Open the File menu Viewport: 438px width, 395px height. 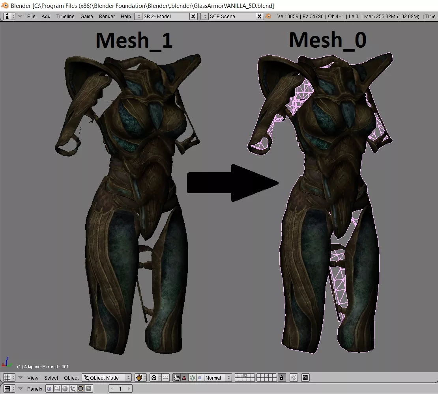(x=31, y=17)
